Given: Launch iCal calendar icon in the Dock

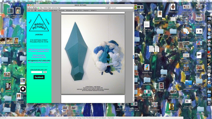Looking at the screenshot, I should 209,41.
